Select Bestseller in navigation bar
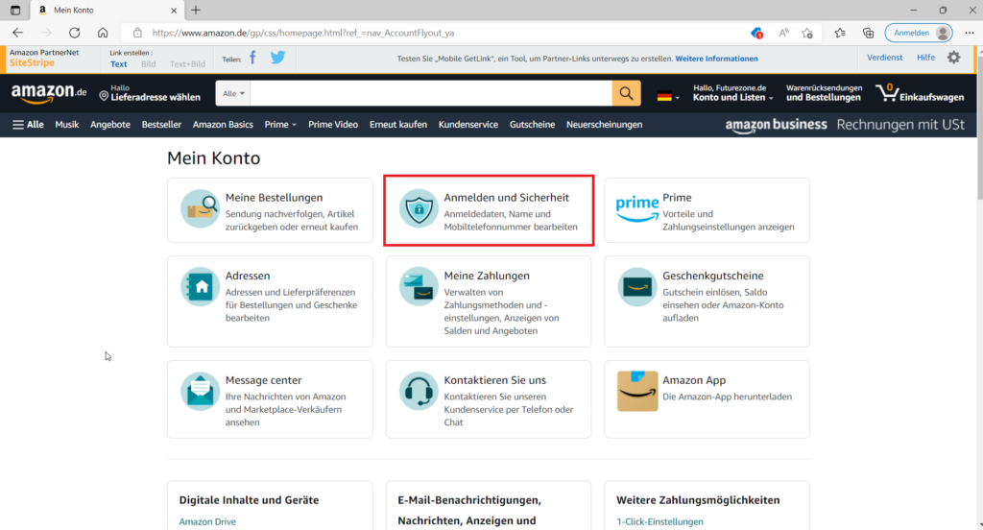 [x=161, y=124]
